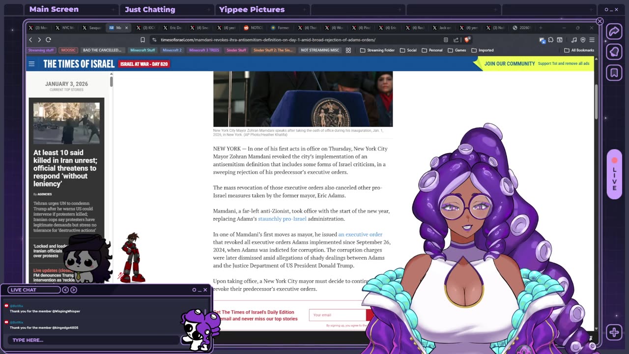The image size is (629, 354).
Task: Click the Israel at War Day 820 banner
Action: (x=144, y=64)
